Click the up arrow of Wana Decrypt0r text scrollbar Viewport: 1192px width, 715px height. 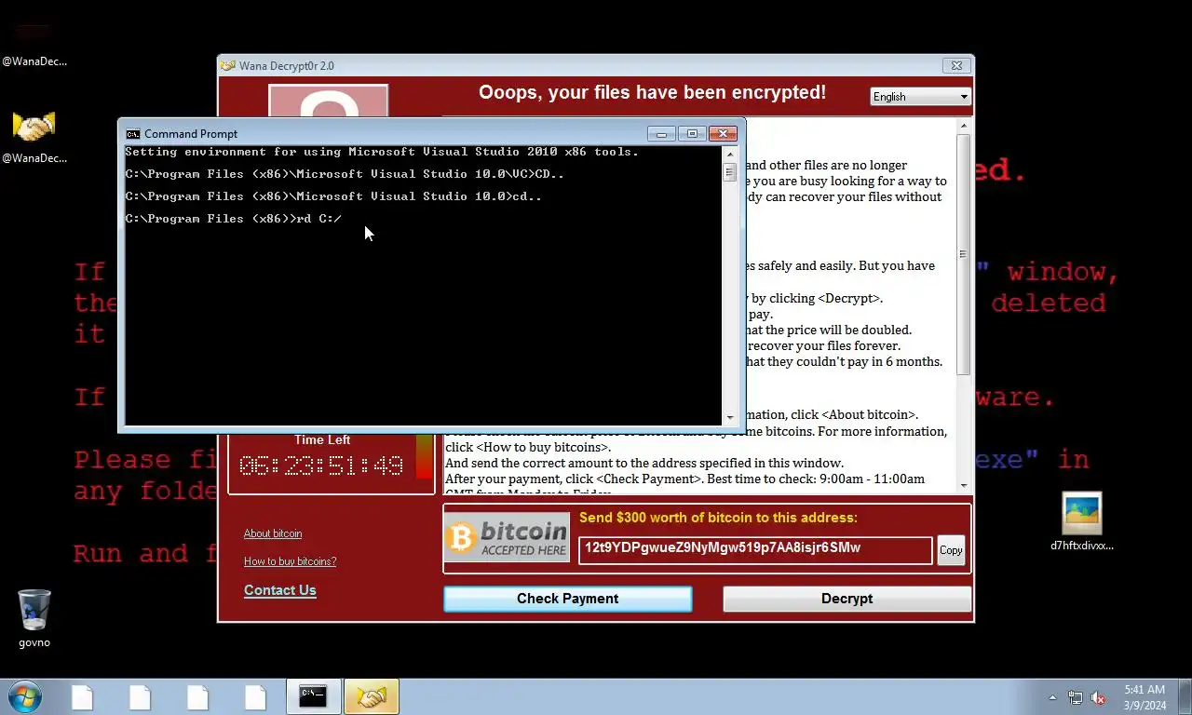pos(964,126)
